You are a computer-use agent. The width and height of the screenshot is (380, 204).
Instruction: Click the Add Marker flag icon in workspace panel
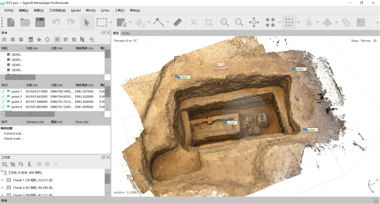[21, 164]
